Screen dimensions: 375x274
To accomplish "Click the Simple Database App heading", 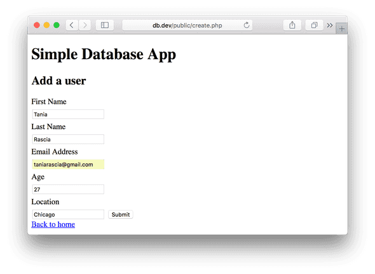I will click(x=104, y=54).
